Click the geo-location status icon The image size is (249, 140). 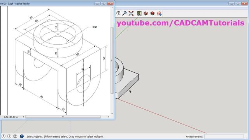[x=4, y=136]
